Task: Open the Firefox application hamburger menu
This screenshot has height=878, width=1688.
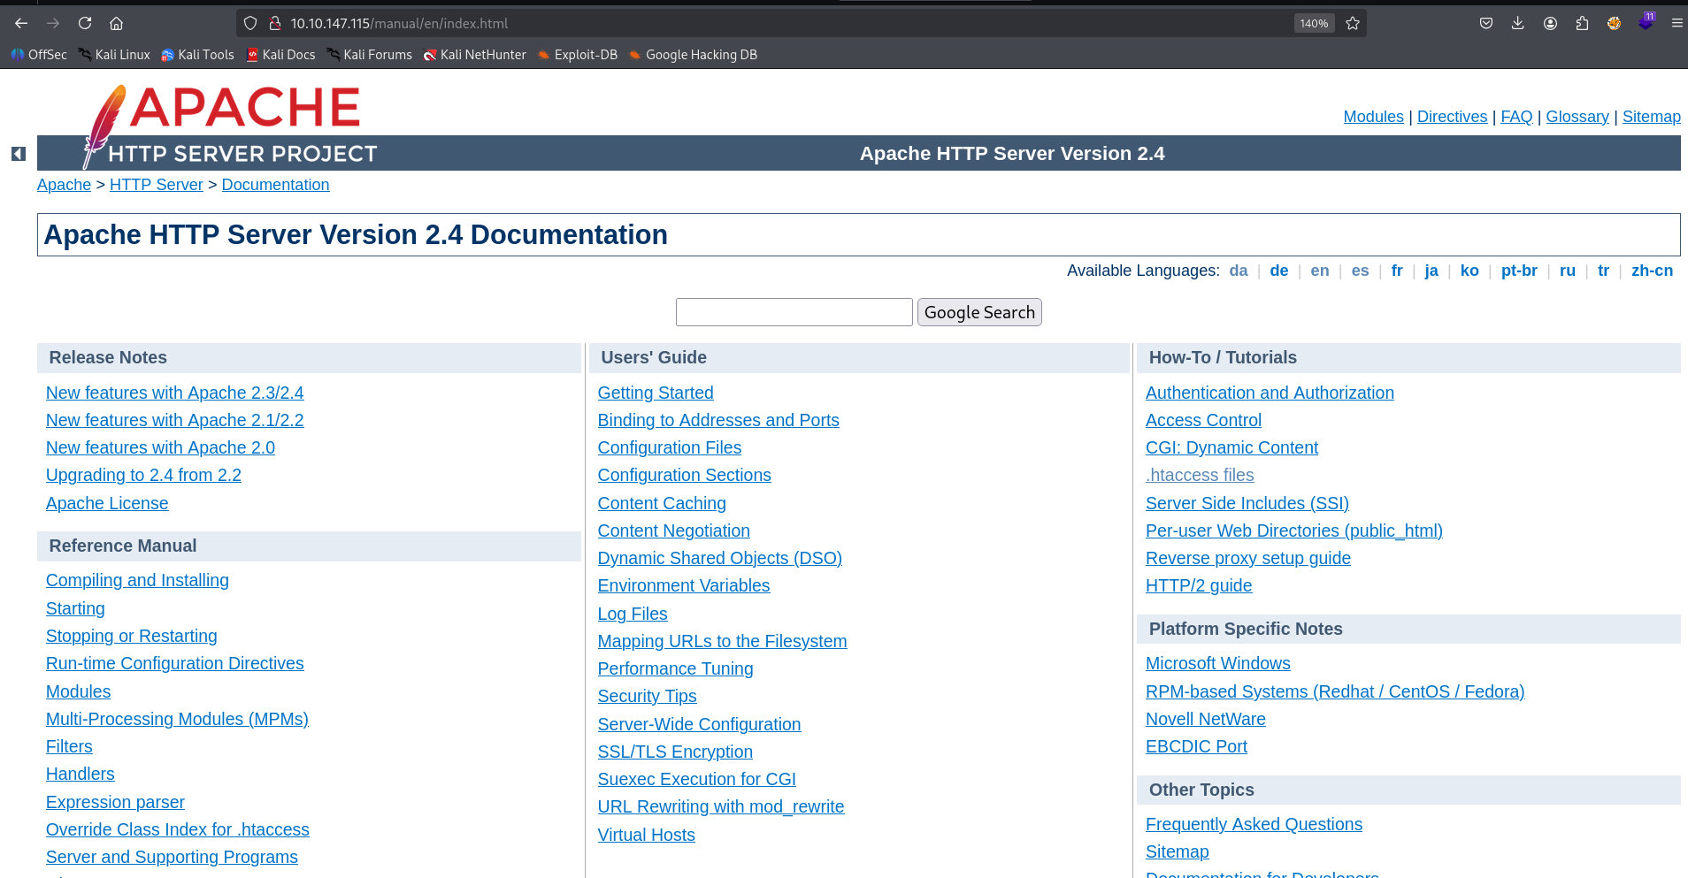Action: (1677, 23)
